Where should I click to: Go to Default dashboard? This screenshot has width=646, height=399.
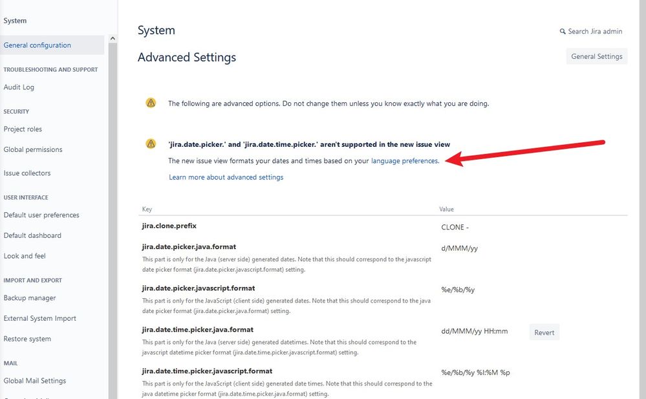(x=32, y=235)
